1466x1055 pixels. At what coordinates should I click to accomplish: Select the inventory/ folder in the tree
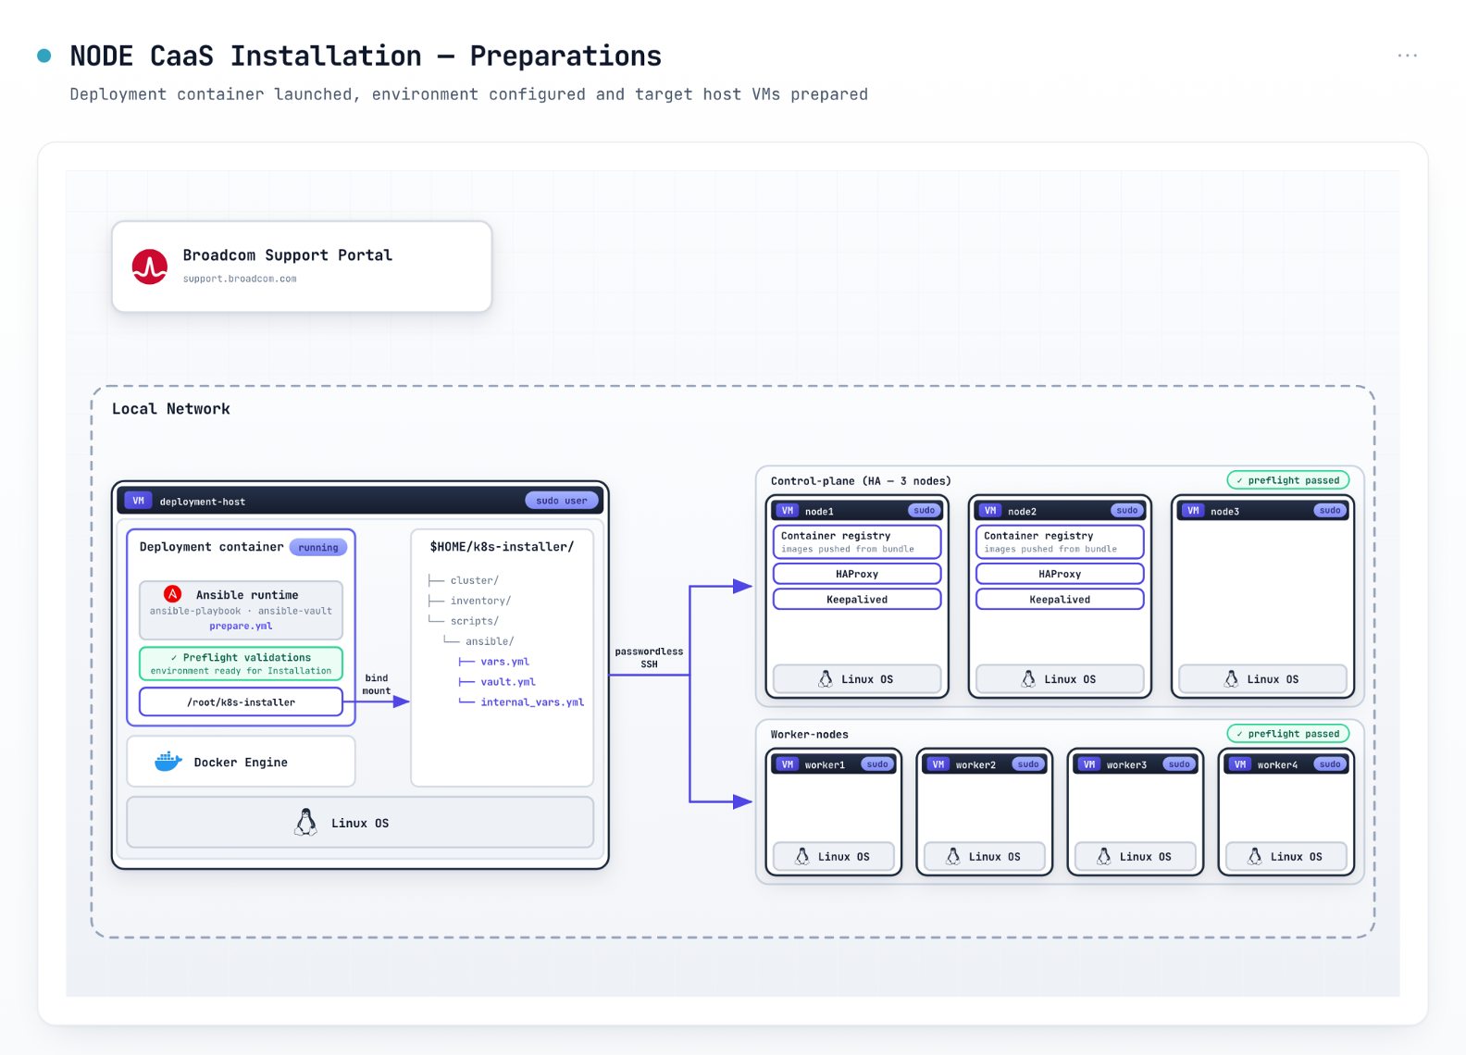click(x=480, y=601)
